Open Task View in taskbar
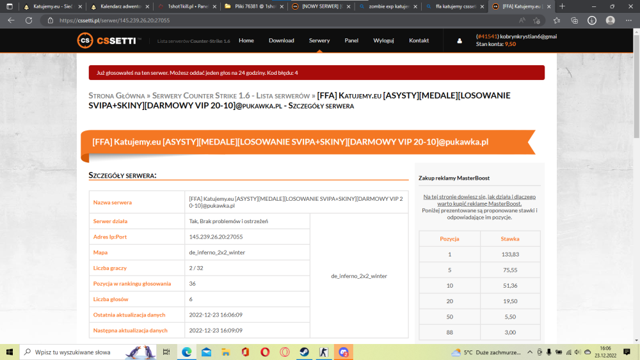Image resolution: width=640 pixels, height=360 pixels. click(x=166, y=352)
